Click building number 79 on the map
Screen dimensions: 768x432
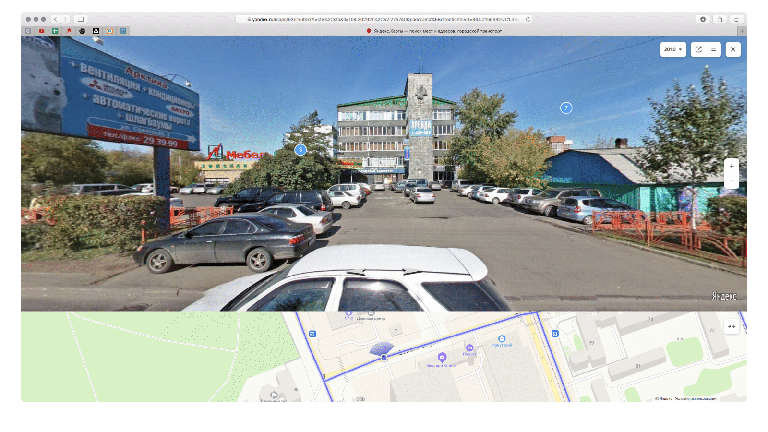pyautogui.click(x=591, y=343)
